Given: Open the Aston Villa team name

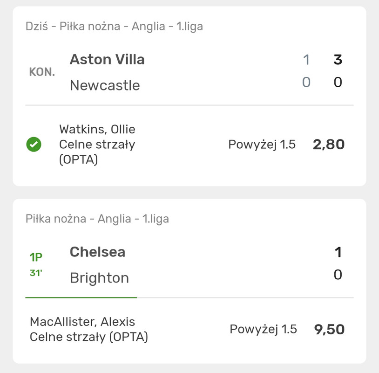Looking at the screenshot, I should tap(107, 60).
